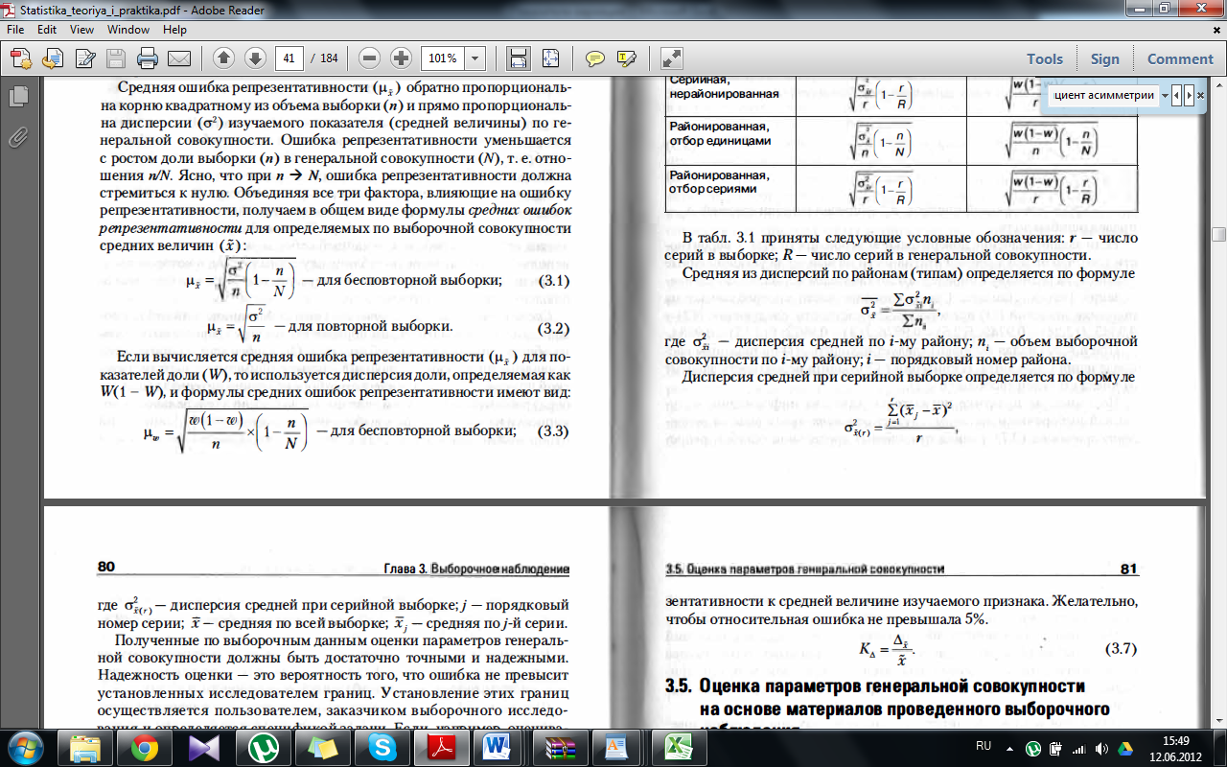Open the Windows Start menu

click(x=24, y=747)
